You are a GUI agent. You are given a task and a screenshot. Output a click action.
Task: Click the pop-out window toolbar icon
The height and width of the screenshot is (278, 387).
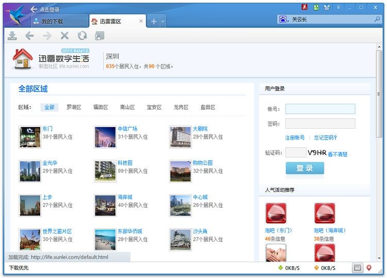(100, 36)
